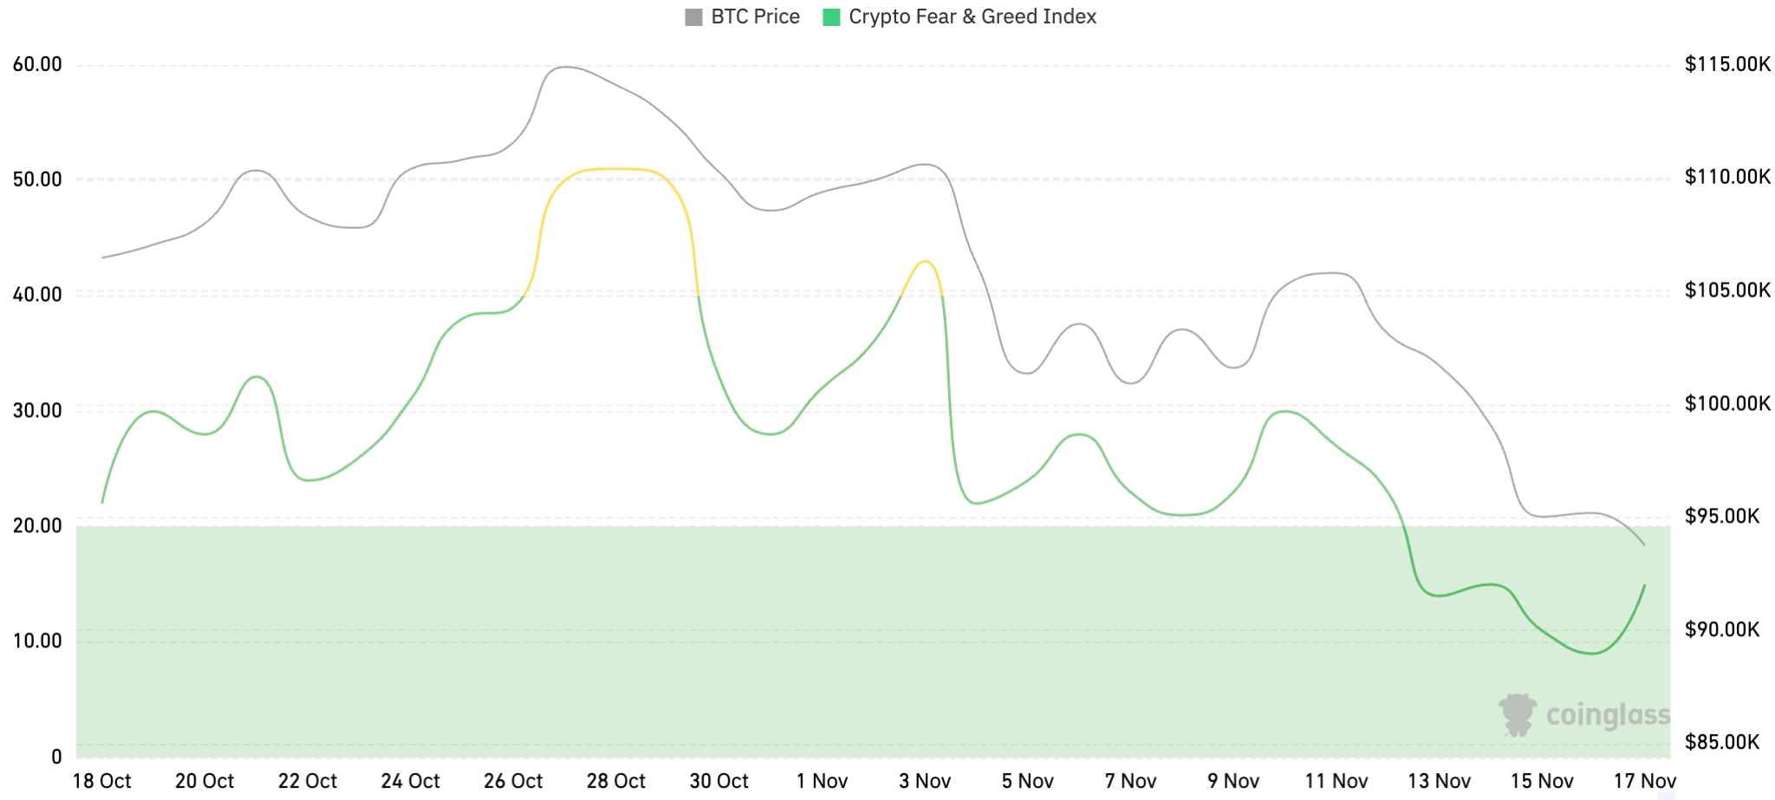Viewport: 1775px width, 800px height.
Task: Click the $85.00K price axis label
Action: [1722, 742]
